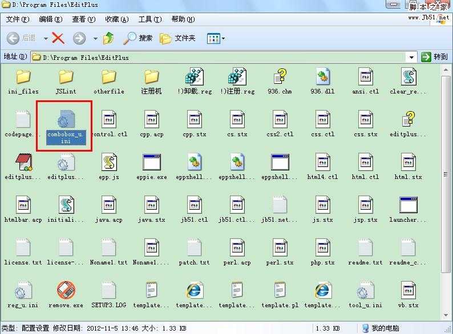The image size is (453, 334).
Task: Select the combobox_u.ini file
Action: coord(66,121)
